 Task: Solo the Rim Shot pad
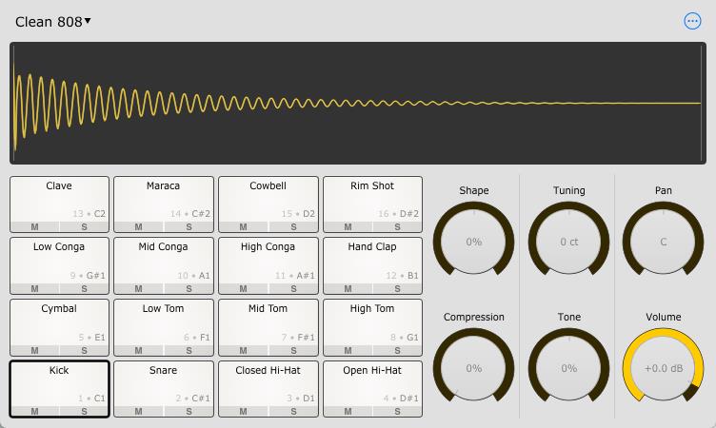(x=397, y=226)
